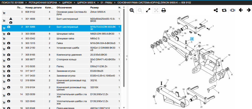The width and height of the screenshot is (252, 109).
Task: Open РОТАЦИОННАЯ БОРОНА breadcrumb
Action: [43, 3]
